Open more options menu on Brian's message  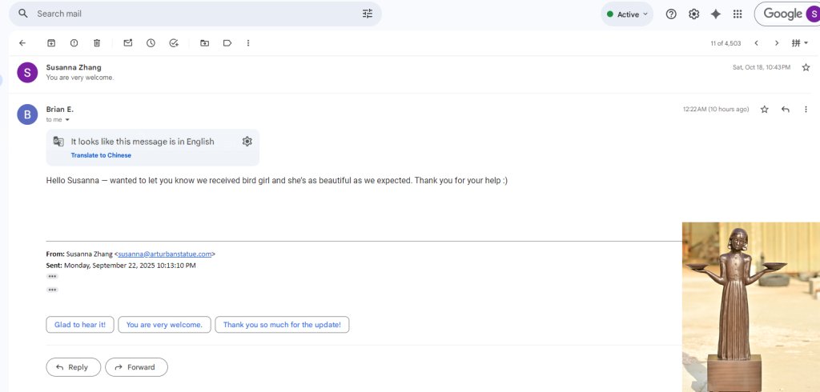click(806, 110)
